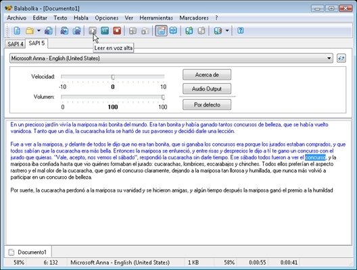Open the Herramientas menu

tap(156, 18)
